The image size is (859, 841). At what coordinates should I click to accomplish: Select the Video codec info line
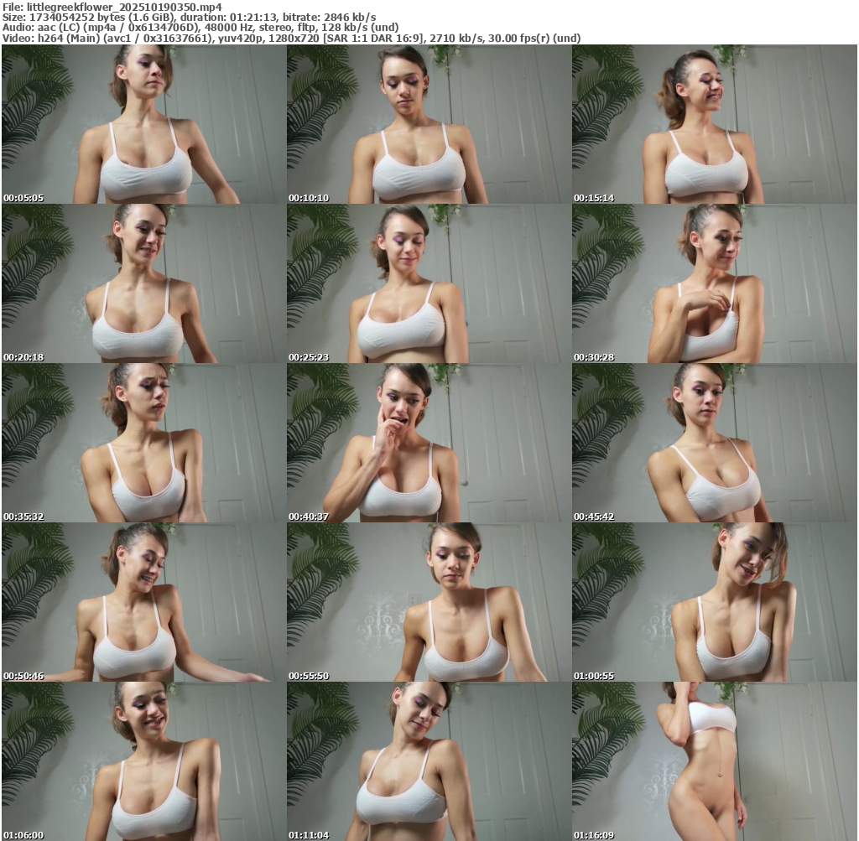click(x=291, y=38)
